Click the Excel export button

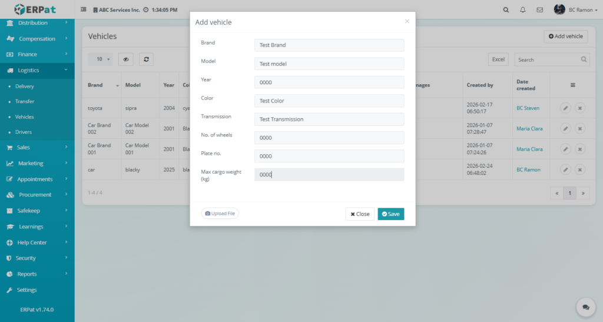point(498,59)
